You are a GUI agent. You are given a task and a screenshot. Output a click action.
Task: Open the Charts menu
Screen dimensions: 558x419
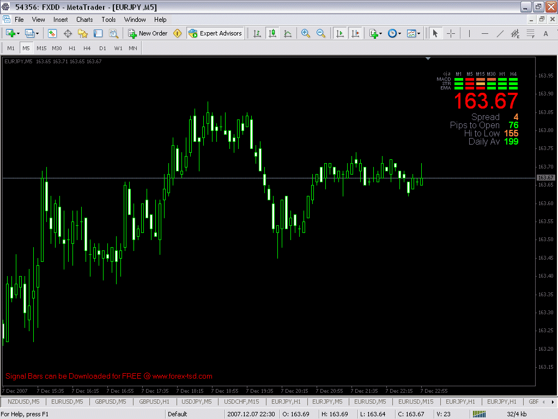84,19
